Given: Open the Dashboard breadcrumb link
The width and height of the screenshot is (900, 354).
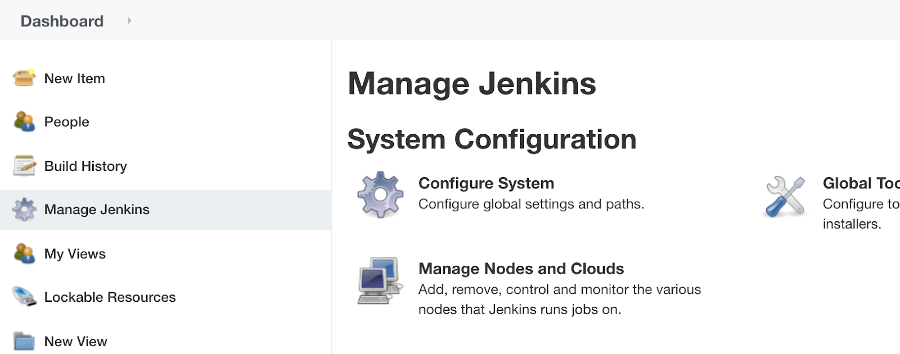Looking at the screenshot, I should (x=62, y=21).
